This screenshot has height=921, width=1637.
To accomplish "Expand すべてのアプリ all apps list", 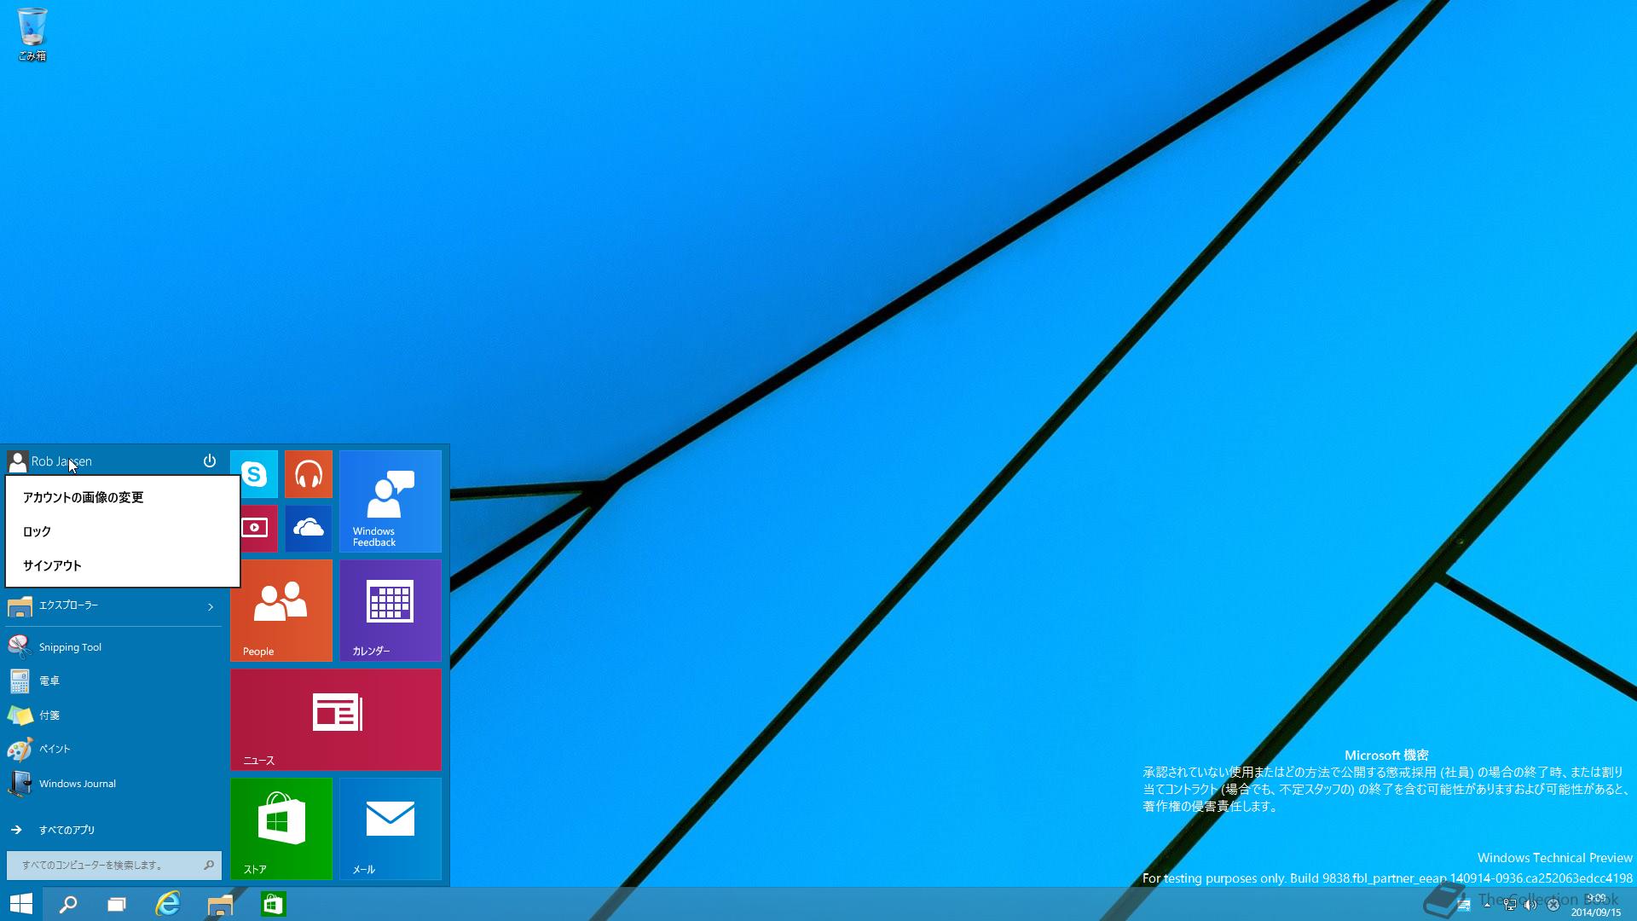I will 67,830.
